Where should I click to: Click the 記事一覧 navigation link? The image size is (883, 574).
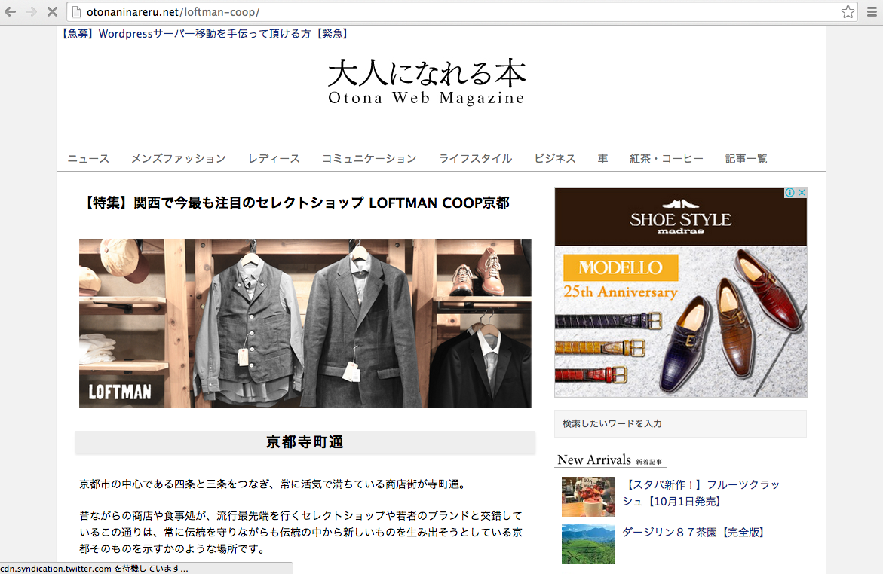pos(746,159)
